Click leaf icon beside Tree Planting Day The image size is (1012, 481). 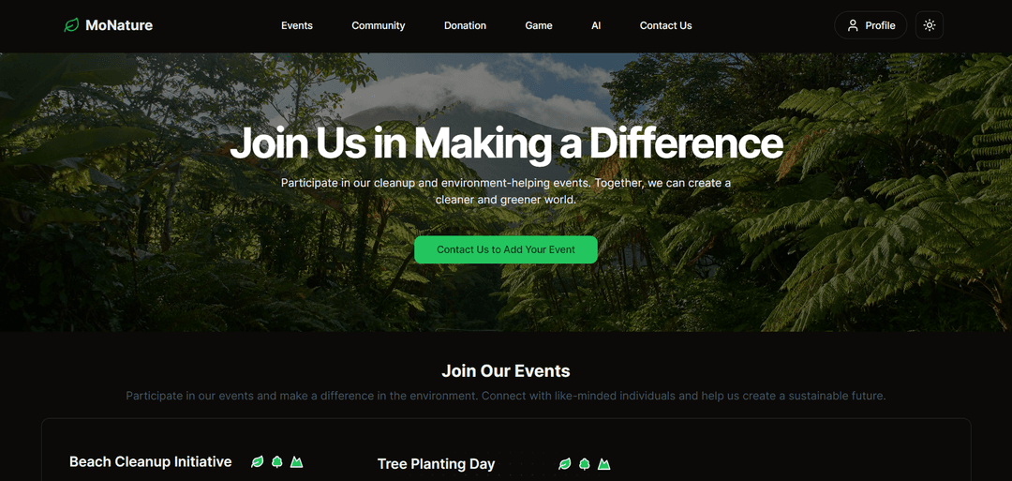(x=565, y=463)
